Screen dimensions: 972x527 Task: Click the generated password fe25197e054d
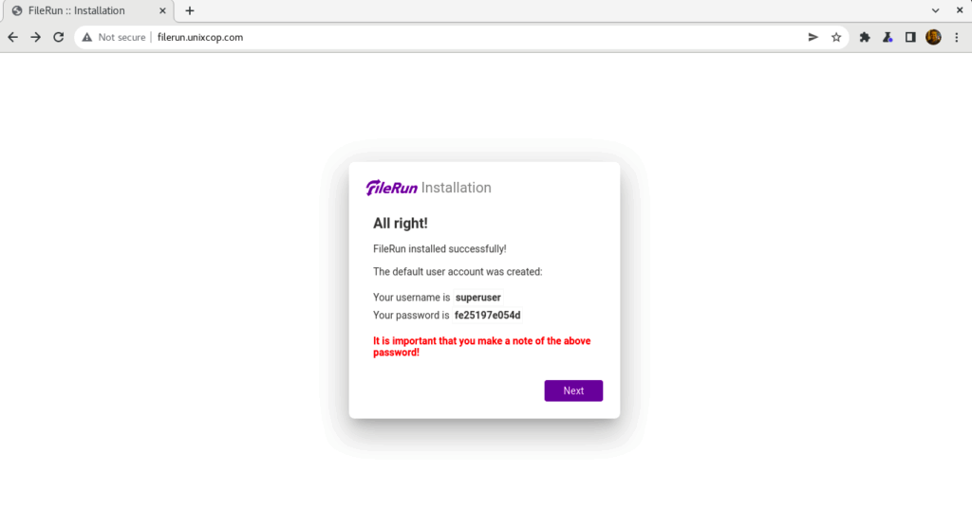pos(487,316)
